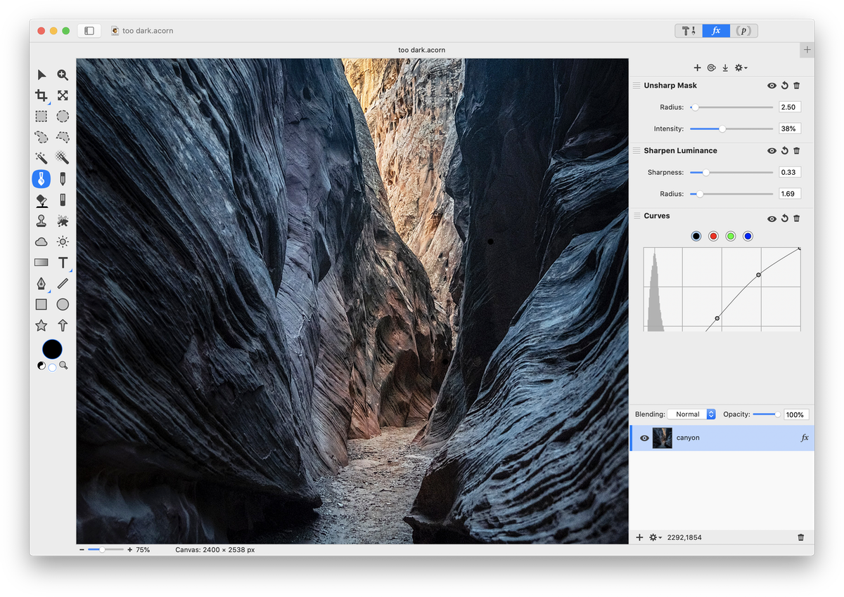This screenshot has height=597, width=844.
Task: Click the Unsharp Mask Radius value field
Action: (789, 107)
